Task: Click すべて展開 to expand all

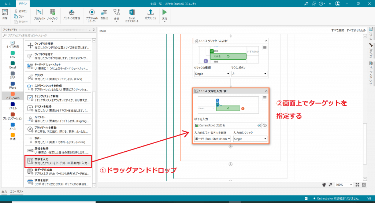Action: pyautogui.click(x=337, y=31)
